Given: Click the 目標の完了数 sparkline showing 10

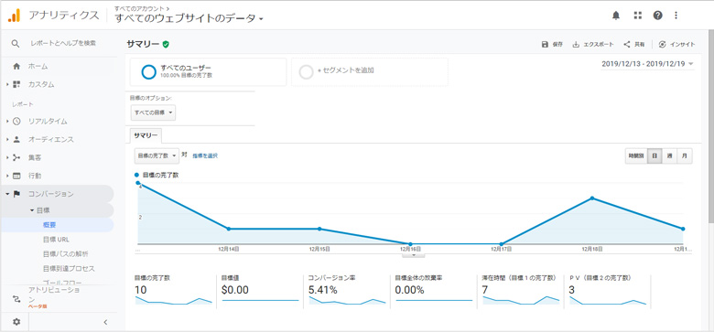Looking at the screenshot, I should 174,301.
